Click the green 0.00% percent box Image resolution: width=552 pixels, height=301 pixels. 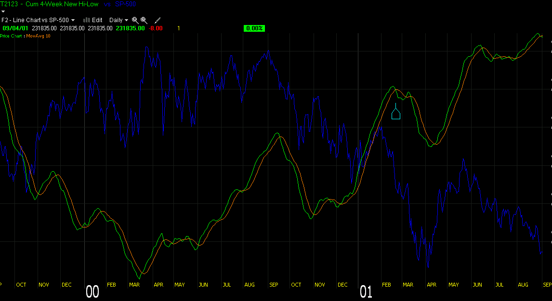254,28
